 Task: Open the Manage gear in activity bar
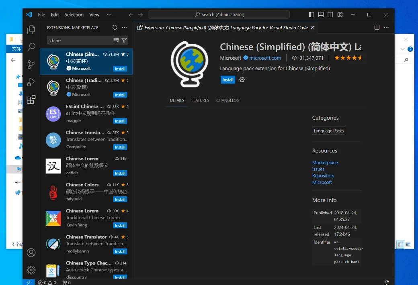tap(31, 270)
